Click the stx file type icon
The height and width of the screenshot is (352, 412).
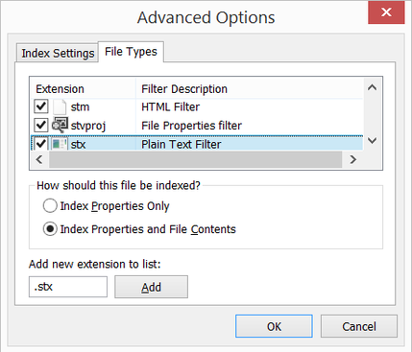[x=60, y=144]
